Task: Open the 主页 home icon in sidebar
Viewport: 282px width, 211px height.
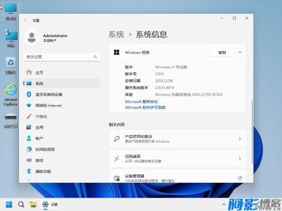Action: 29,72
